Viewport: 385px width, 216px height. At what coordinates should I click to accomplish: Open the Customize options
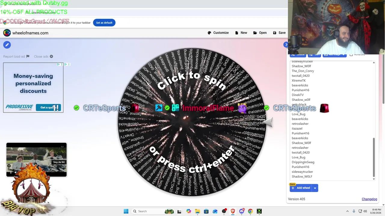point(218,33)
